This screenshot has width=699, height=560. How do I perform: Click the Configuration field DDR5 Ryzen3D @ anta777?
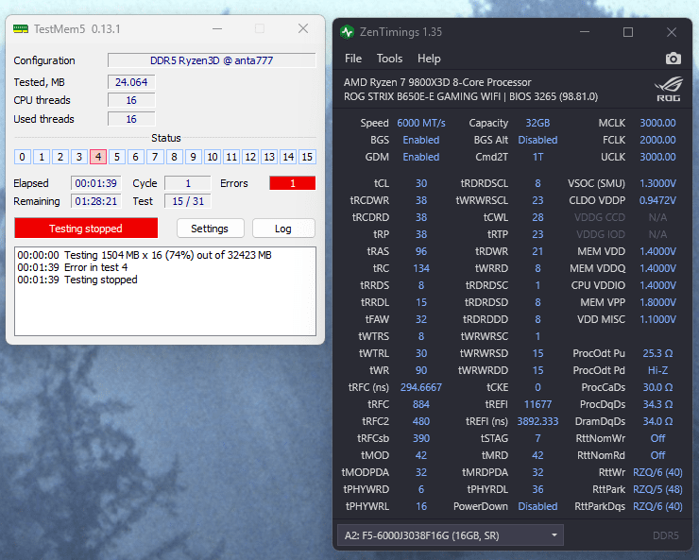click(212, 60)
